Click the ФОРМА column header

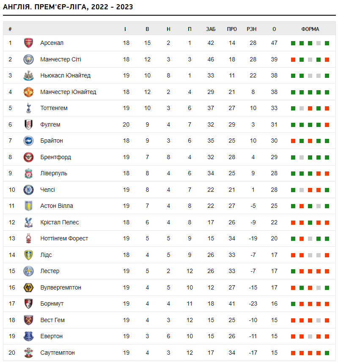coord(310,29)
